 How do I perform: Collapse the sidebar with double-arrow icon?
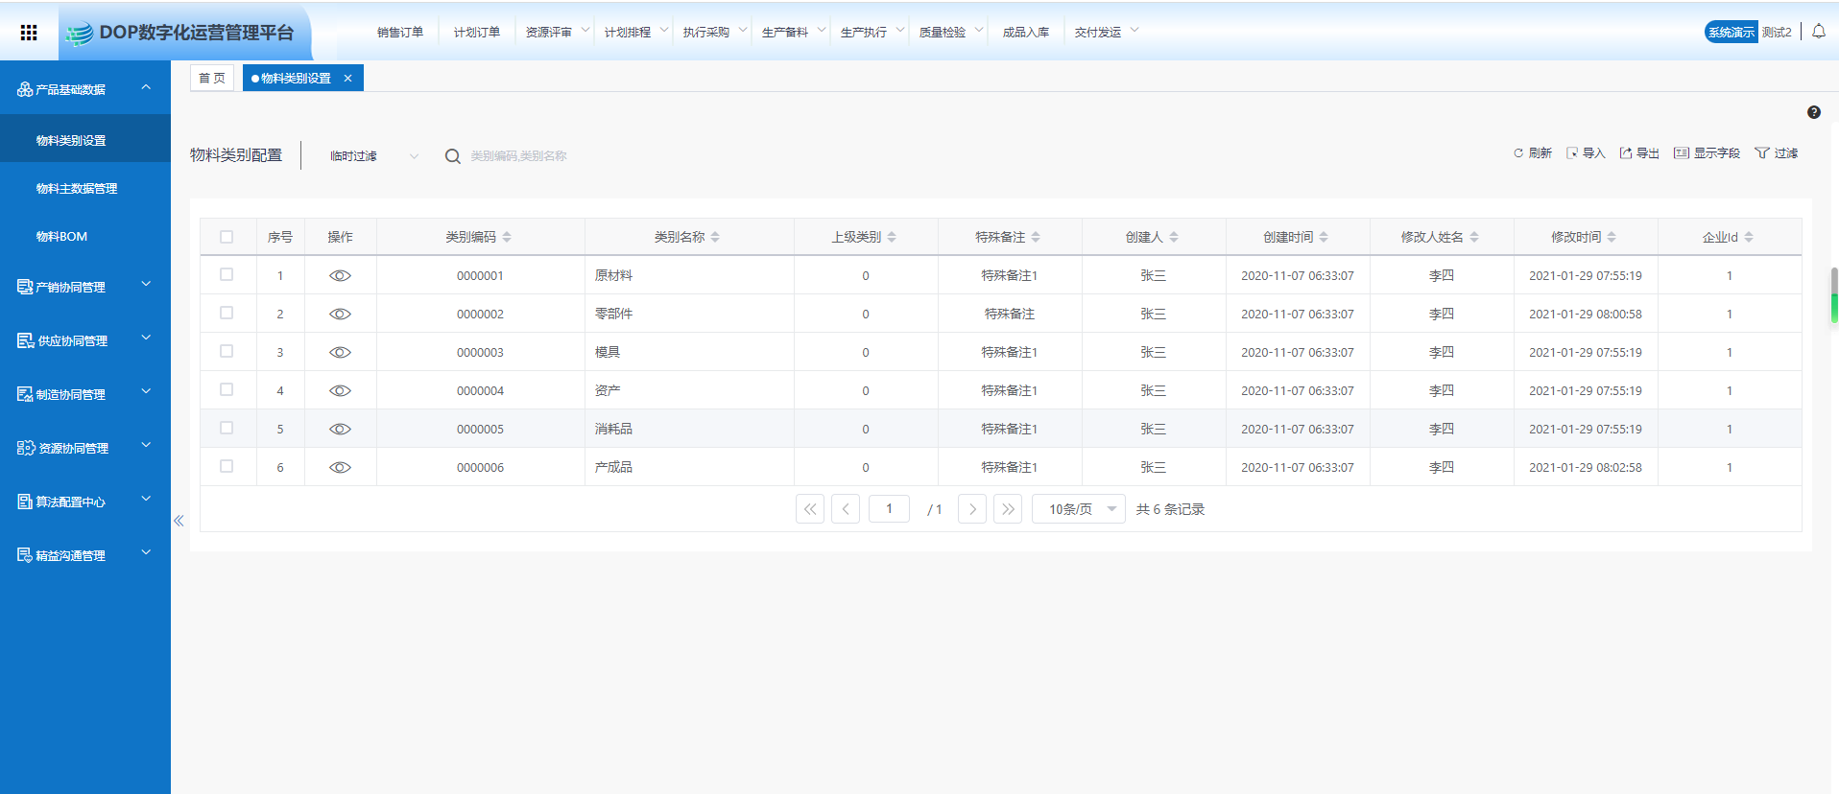click(x=179, y=521)
